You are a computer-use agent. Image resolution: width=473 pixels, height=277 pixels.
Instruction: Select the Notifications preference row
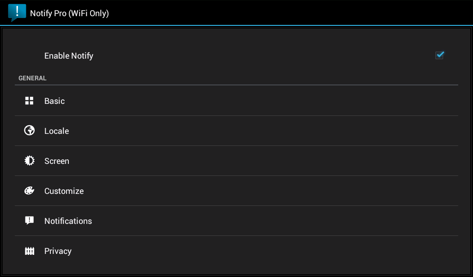coord(236,221)
